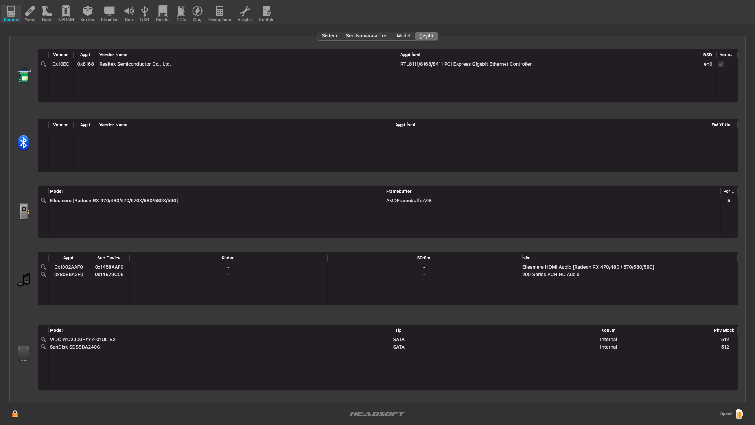Screen dimensions: 755x425
Task: Open the USB toolbar icon
Action: click(144, 13)
